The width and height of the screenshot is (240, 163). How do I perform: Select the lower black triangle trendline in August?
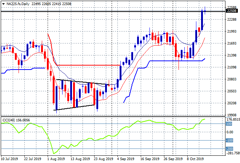click(x=74, y=108)
